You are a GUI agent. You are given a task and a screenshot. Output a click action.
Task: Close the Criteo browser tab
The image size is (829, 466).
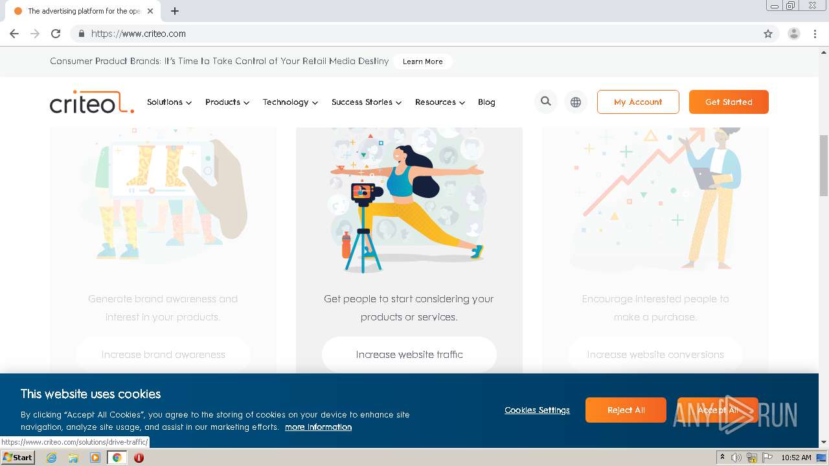[150, 11]
